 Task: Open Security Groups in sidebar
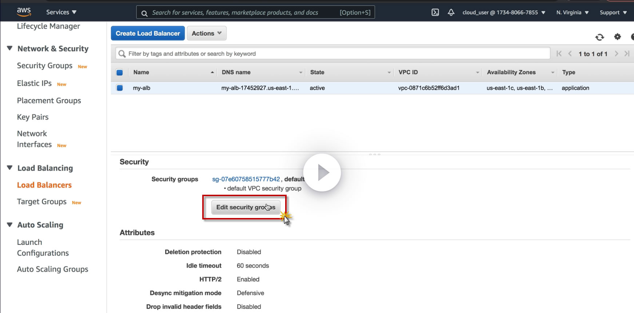click(45, 66)
